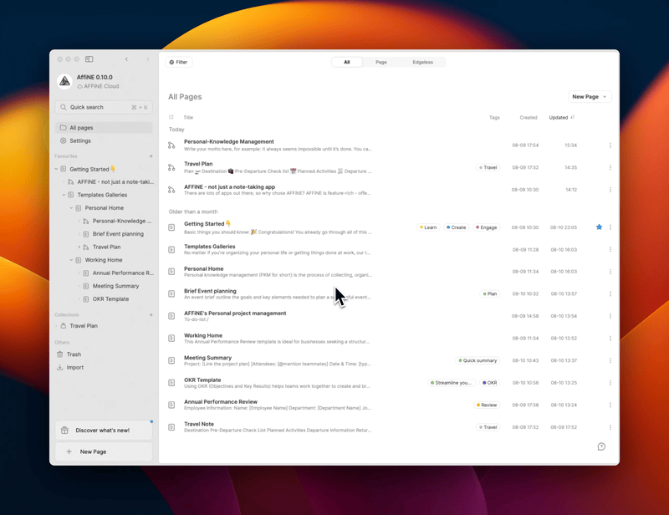The height and width of the screenshot is (515, 669).
Task: Switch to the Edgeless tab
Action: click(x=422, y=63)
